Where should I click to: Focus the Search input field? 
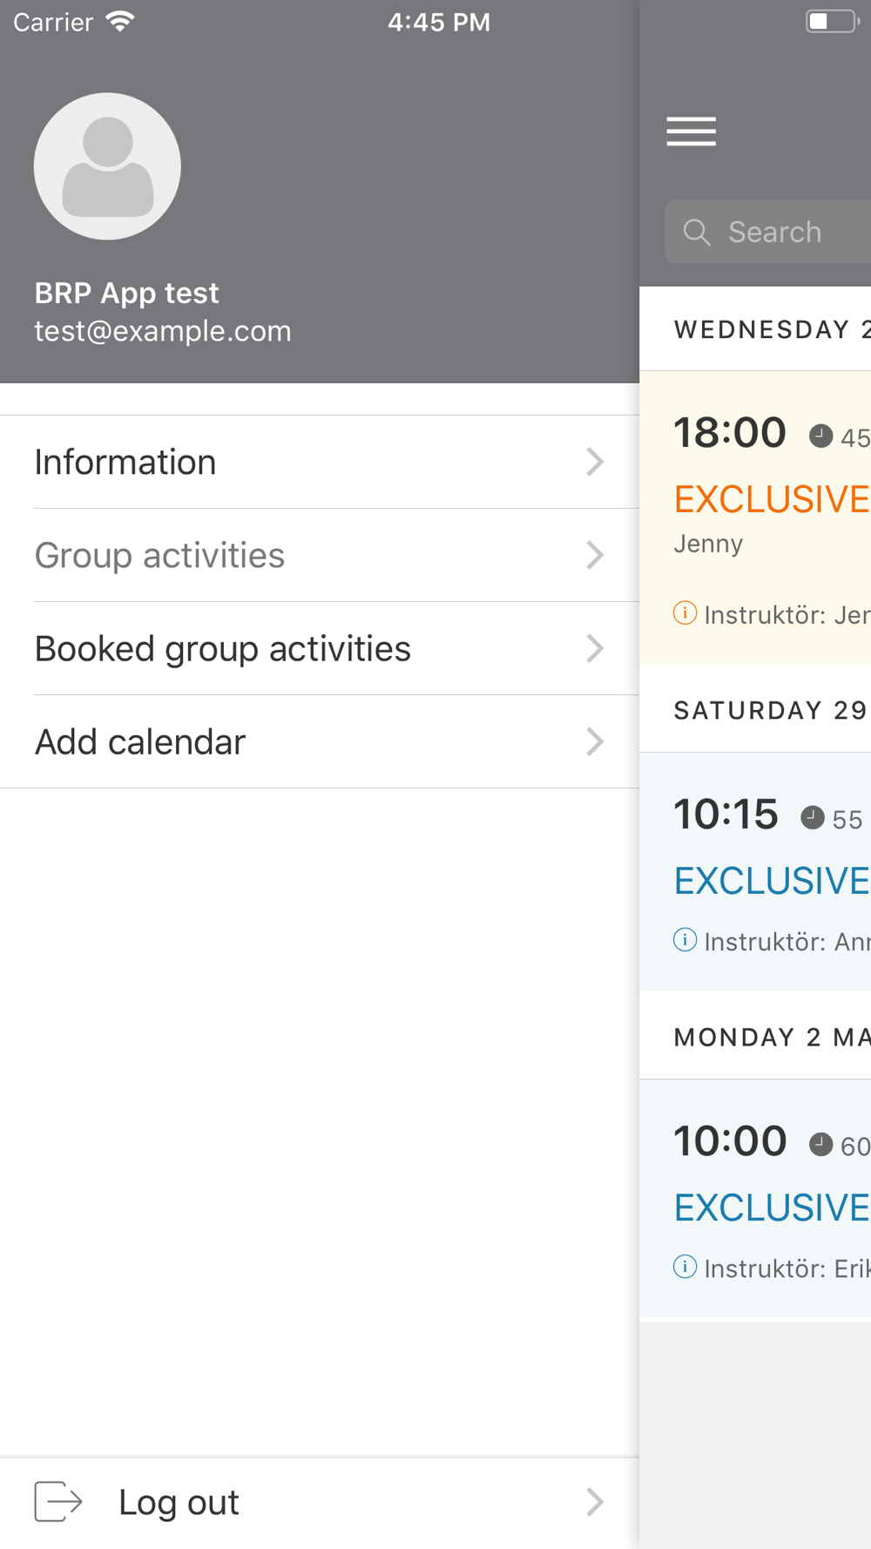point(767,232)
